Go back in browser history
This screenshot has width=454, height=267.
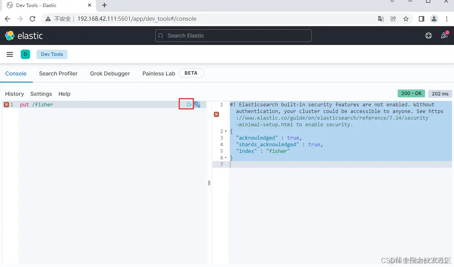(x=7, y=19)
